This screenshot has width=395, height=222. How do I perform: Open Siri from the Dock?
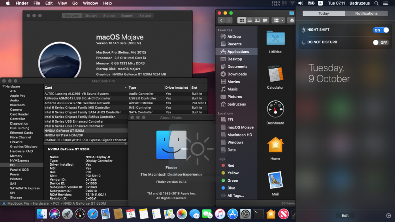[x=55, y=214]
